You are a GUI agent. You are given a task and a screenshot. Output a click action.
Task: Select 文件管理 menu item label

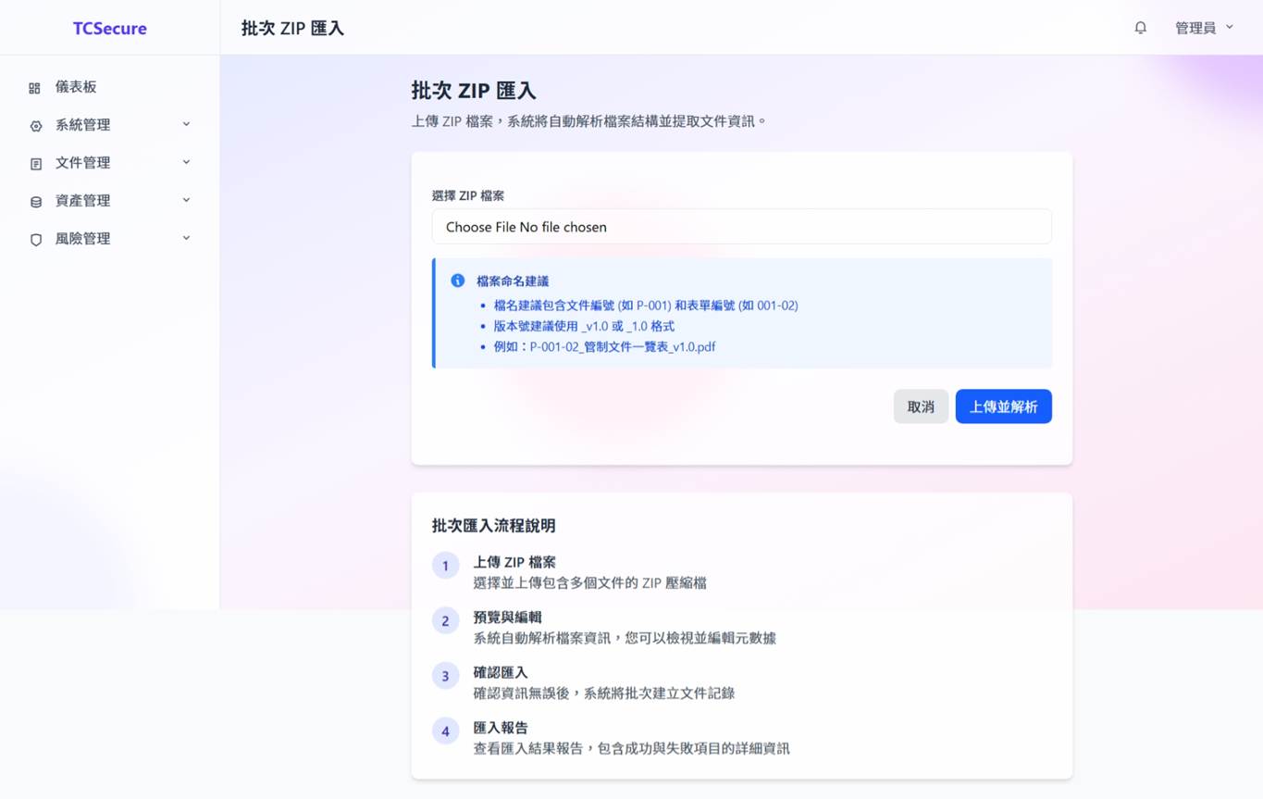tap(82, 163)
